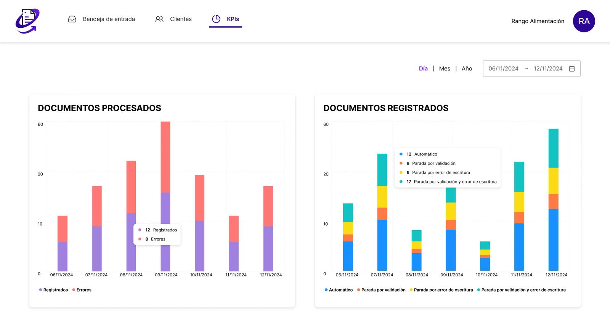Click the RA user avatar
This screenshot has width=610, height=319.
tap(584, 21)
